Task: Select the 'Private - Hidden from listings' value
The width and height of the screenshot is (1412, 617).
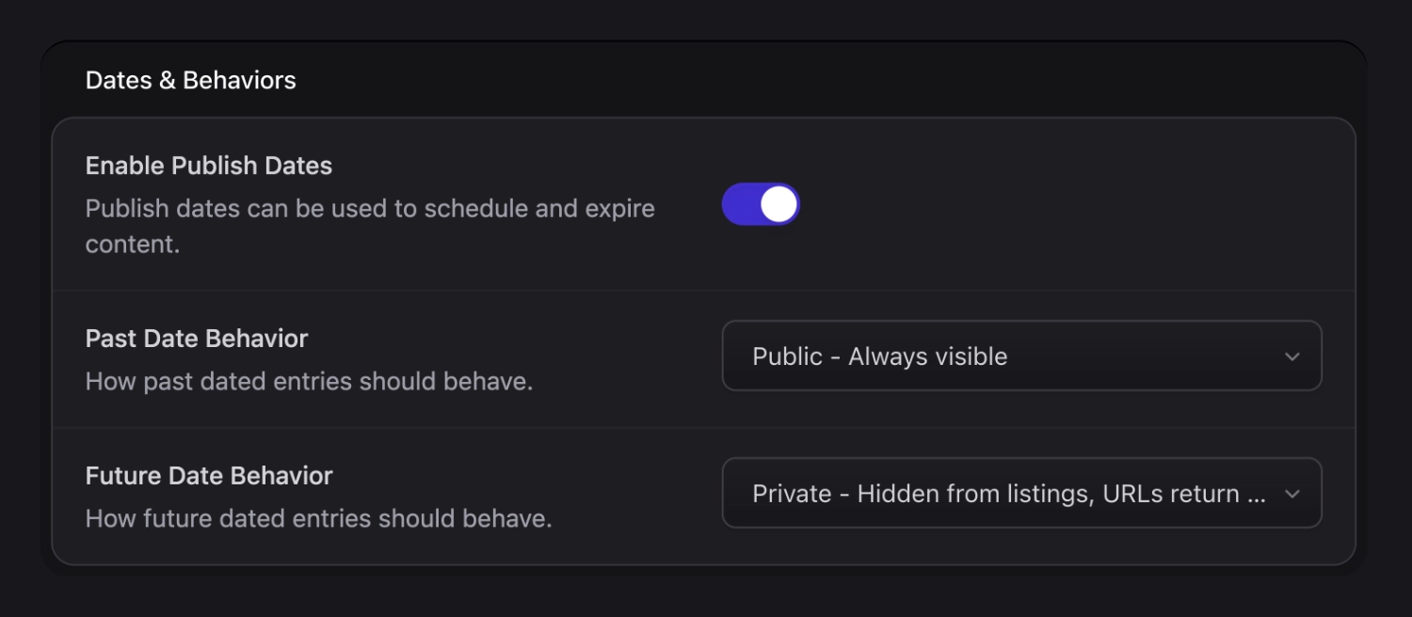Action: [1021, 493]
